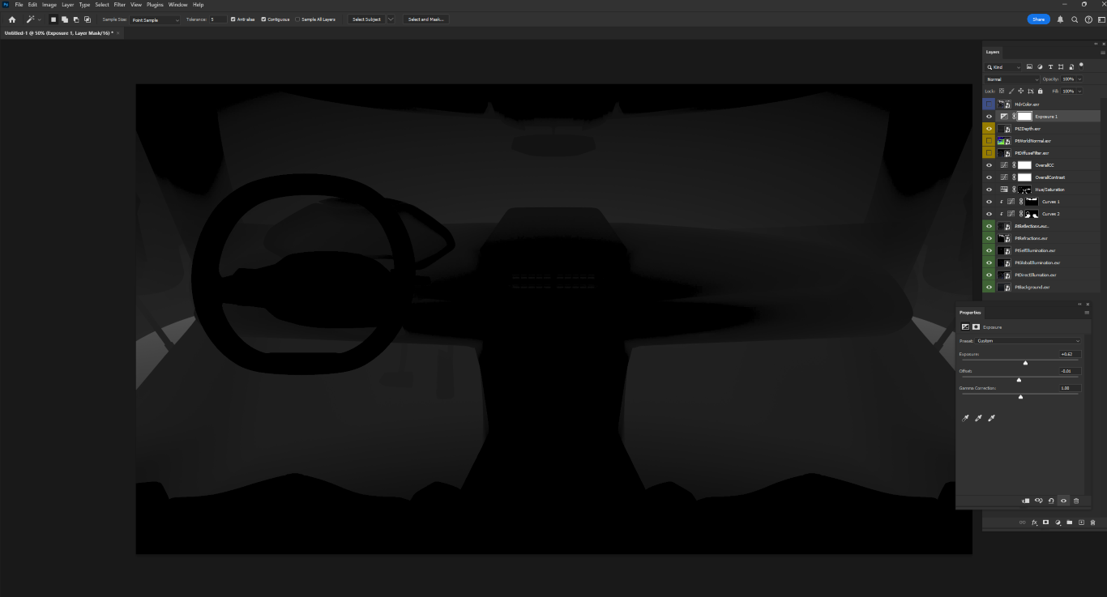
Task: Expand the blend mode Normal dropdown
Action: [x=1011, y=79]
